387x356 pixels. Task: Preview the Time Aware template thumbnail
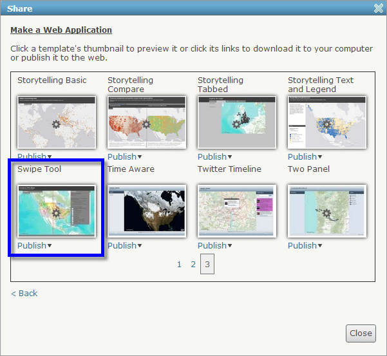click(147, 211)
